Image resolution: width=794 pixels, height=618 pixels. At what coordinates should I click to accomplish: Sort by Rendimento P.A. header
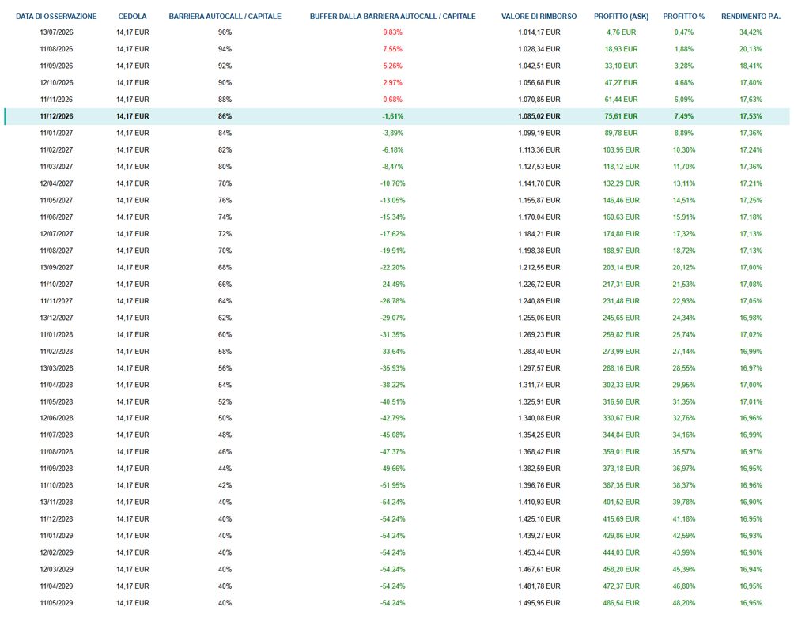[751, 16]
